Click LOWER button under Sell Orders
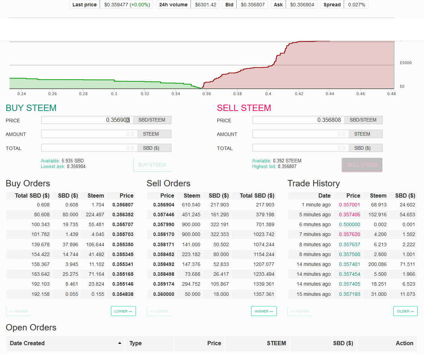This screenshot has width=424, height=354. click(x=159, y=311)
